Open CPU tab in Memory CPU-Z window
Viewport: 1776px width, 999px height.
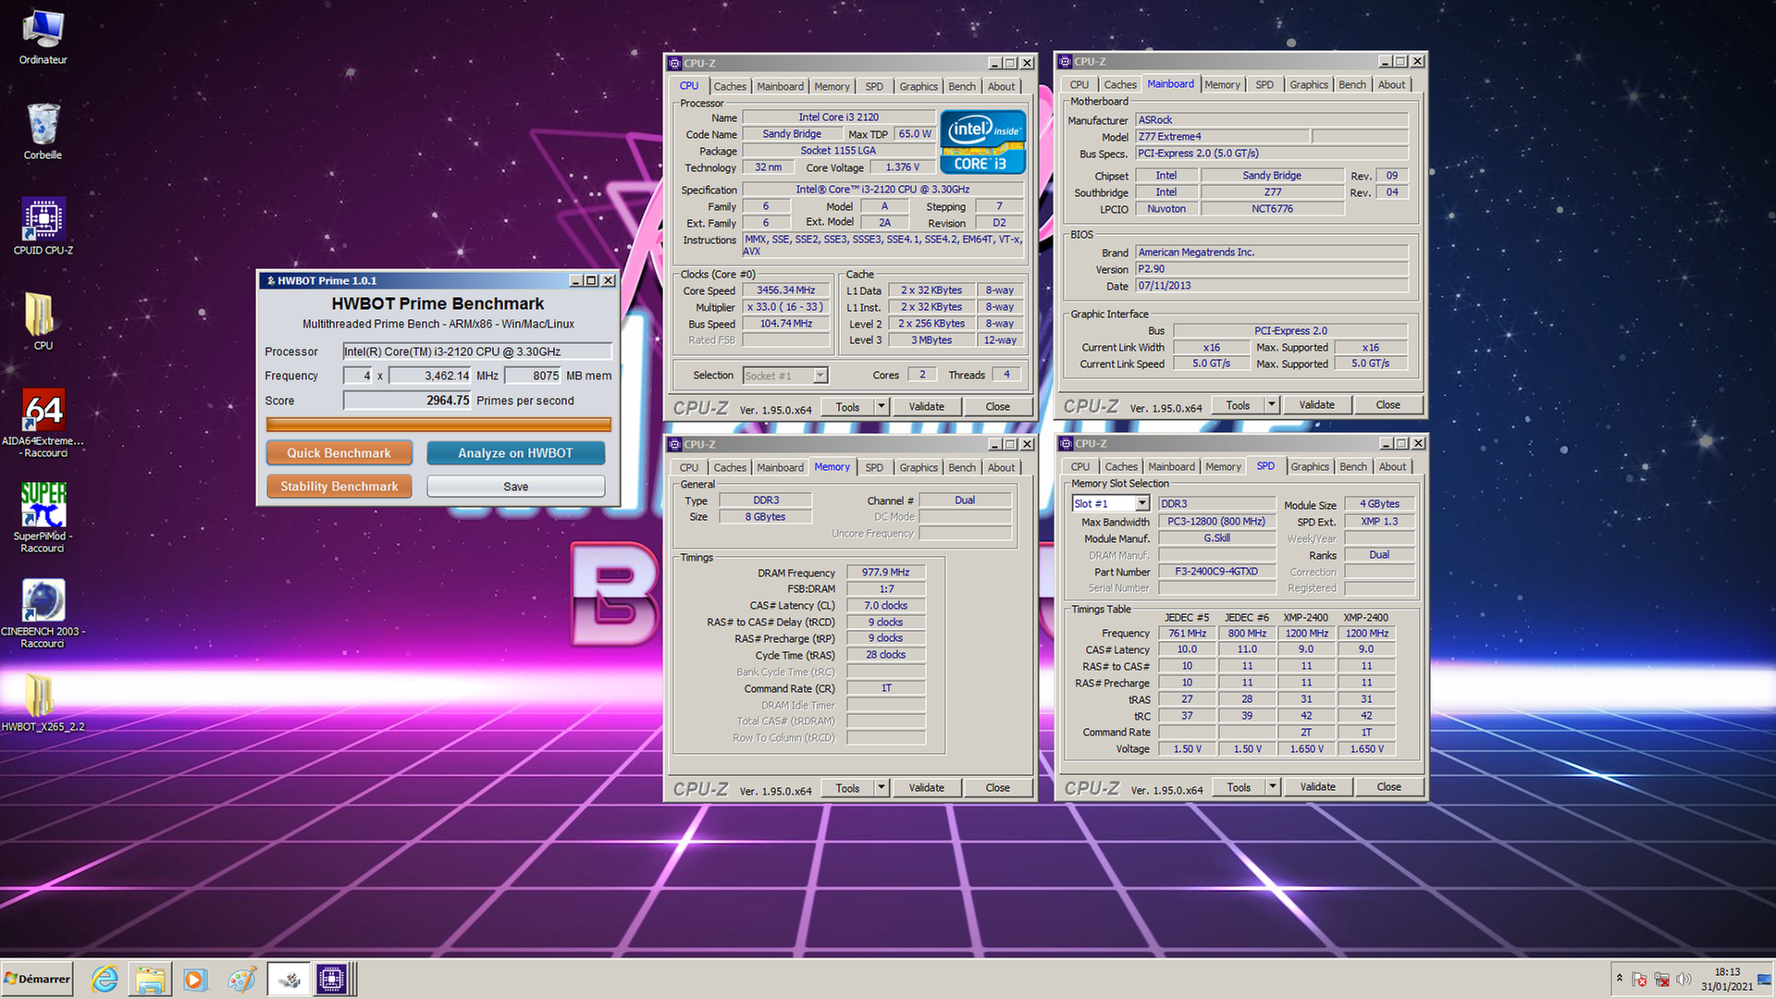point(689,467)
